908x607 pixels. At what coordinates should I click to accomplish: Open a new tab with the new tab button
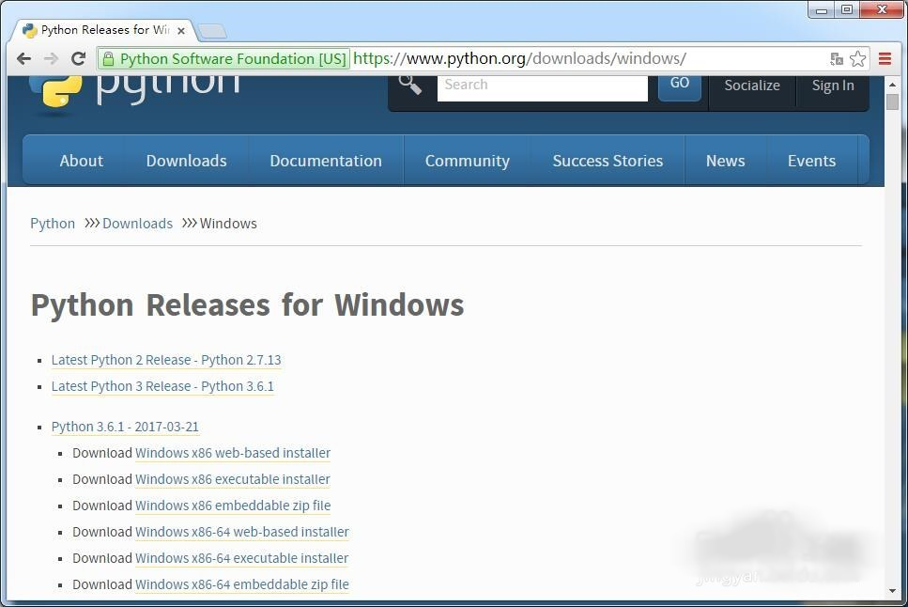click(x=212, y=31)
